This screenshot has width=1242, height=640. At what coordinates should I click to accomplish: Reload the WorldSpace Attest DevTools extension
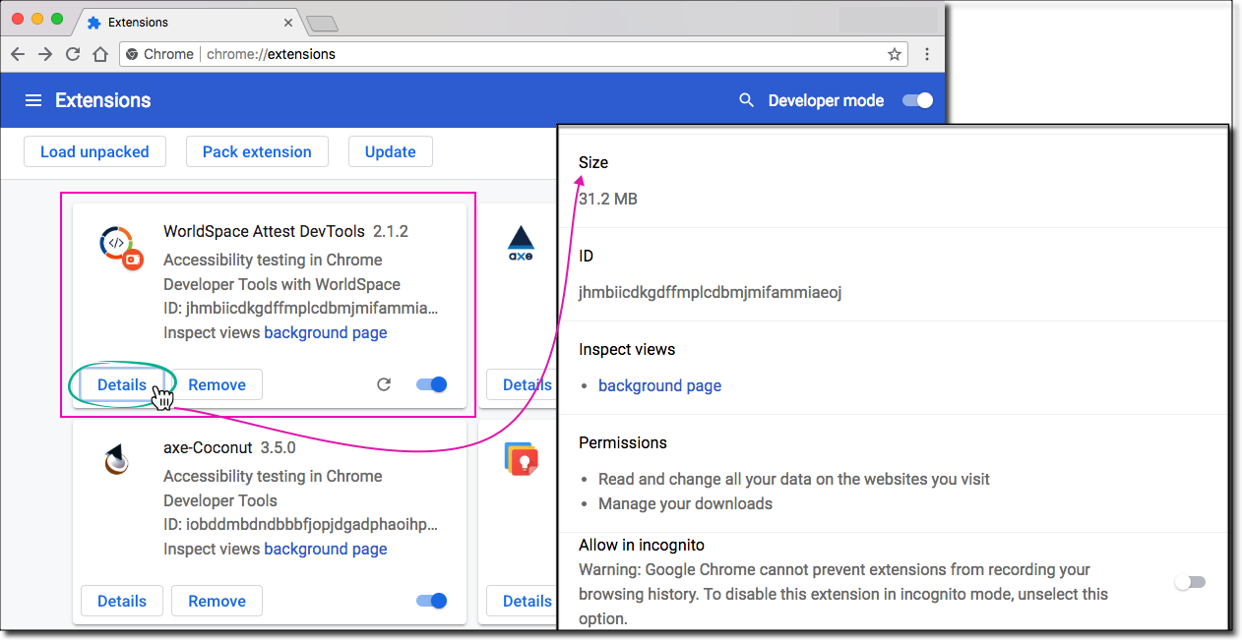click(384, 384)
